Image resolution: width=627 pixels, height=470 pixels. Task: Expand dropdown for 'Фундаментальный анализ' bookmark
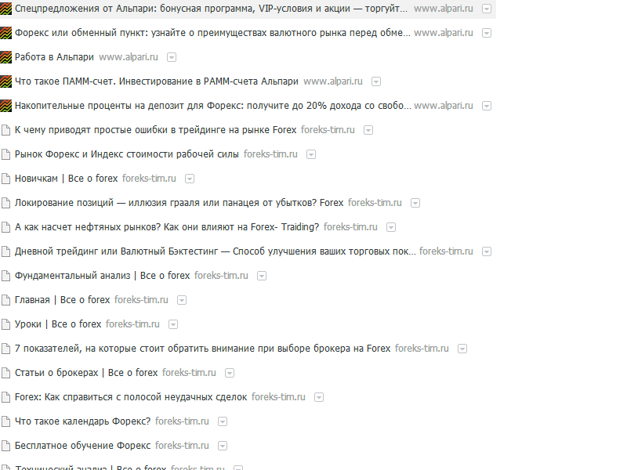tap(262, 276)
